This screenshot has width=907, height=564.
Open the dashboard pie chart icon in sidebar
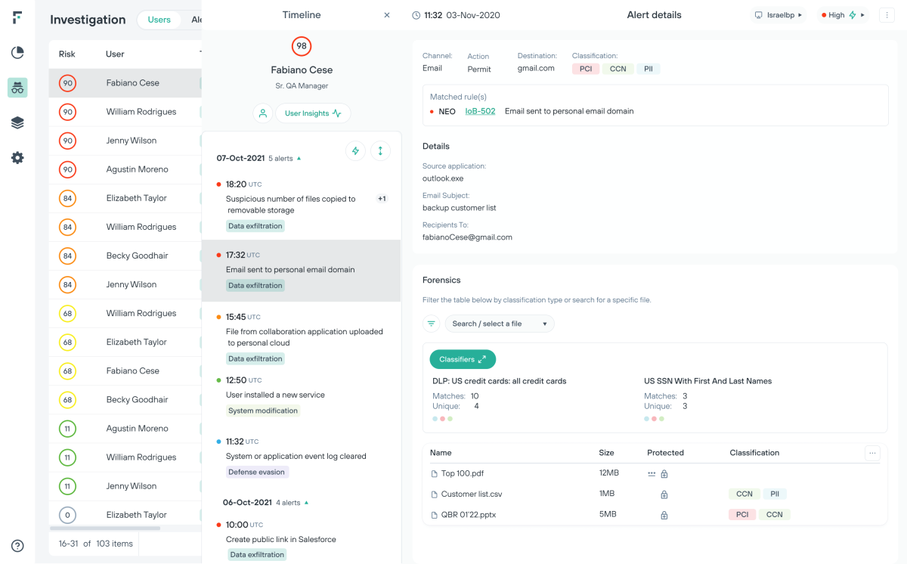(x=17, y=52)
